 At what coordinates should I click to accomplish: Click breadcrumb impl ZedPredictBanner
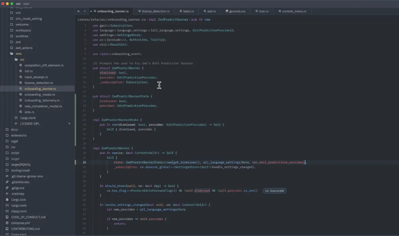[168, 20]
